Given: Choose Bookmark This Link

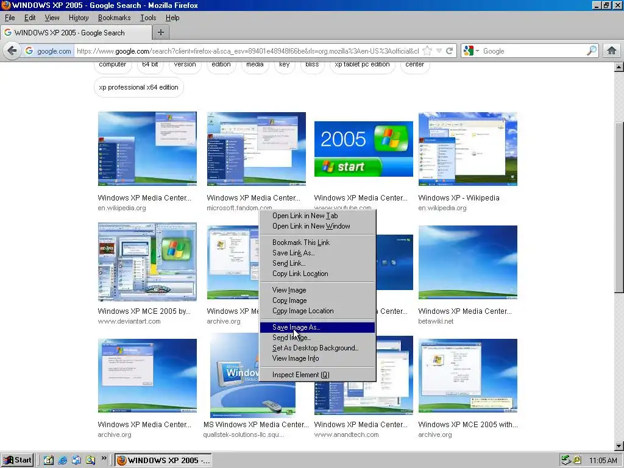Looking at the screenshot, I should click(317, 243).
